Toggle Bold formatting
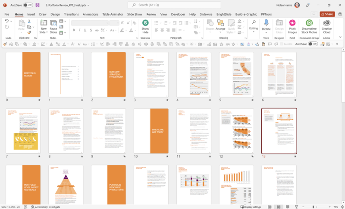Image resolution: width=345 pixels, height=209 pixels. 74,30
